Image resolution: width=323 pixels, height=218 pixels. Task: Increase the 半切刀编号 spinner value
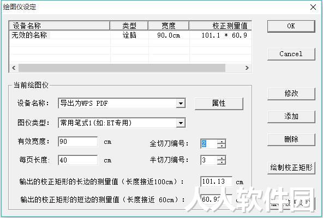tap(222, 158)
